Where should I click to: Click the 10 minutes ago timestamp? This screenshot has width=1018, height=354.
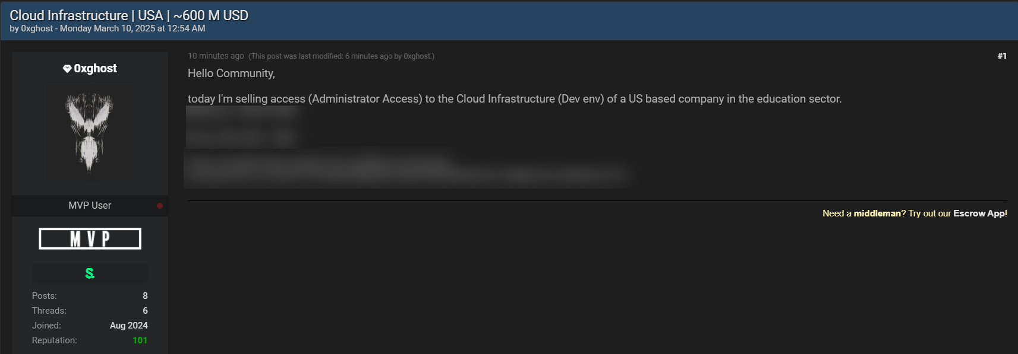216,56
